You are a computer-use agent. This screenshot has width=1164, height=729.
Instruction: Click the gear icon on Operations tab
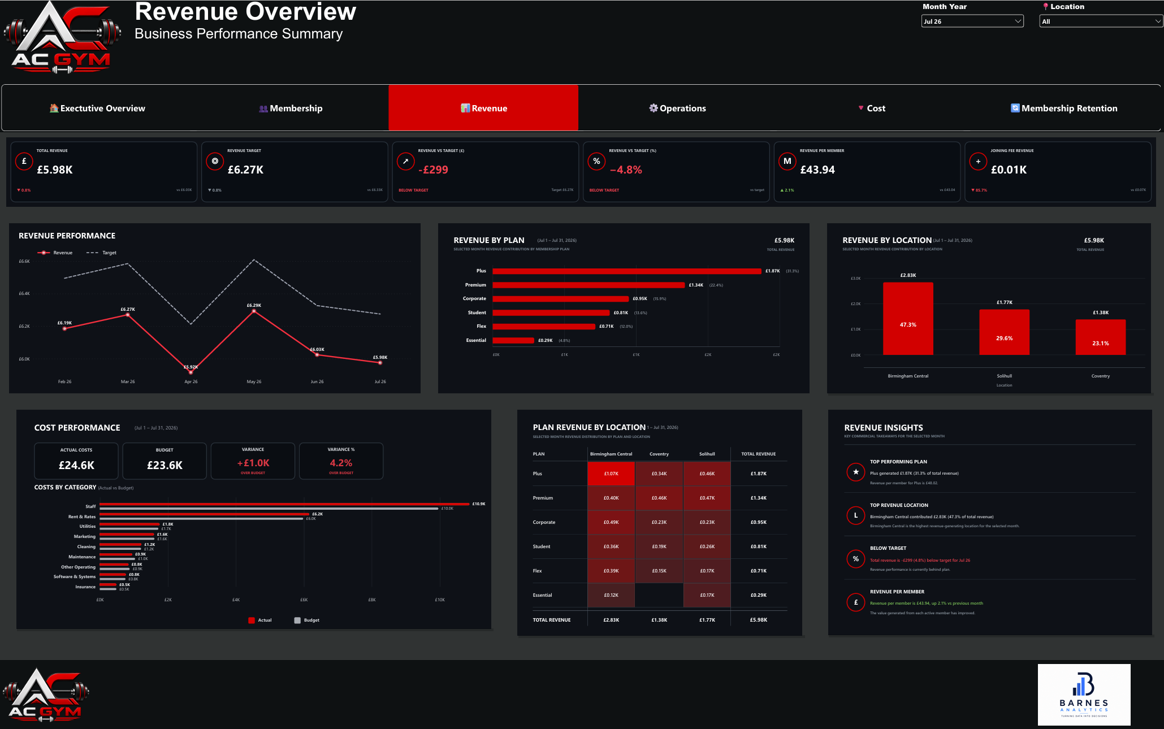click(654, 108)
